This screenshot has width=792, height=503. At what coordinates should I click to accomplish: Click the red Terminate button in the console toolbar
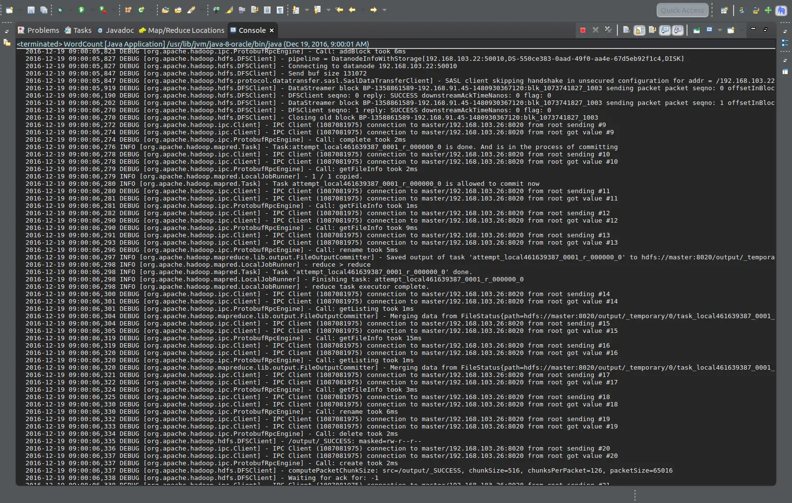coord(583,30)
